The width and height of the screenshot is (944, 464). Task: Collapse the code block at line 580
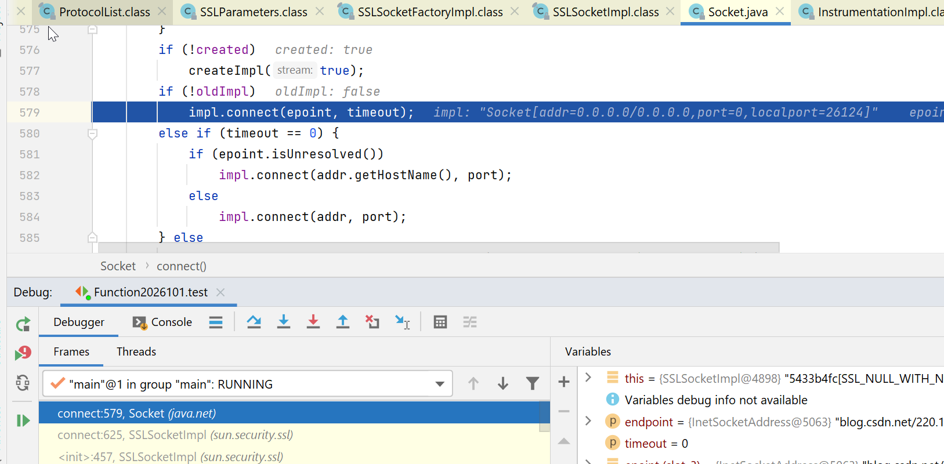tap(92, 133)
